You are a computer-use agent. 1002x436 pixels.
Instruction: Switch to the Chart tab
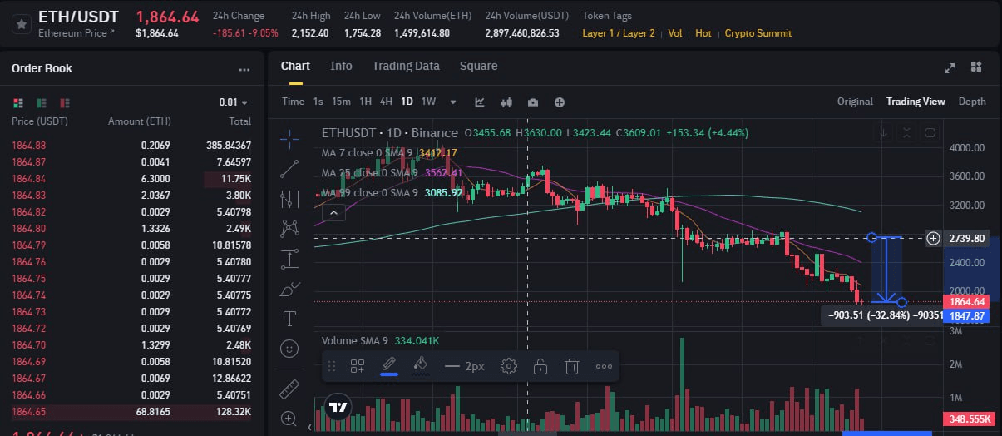point(295,66)
